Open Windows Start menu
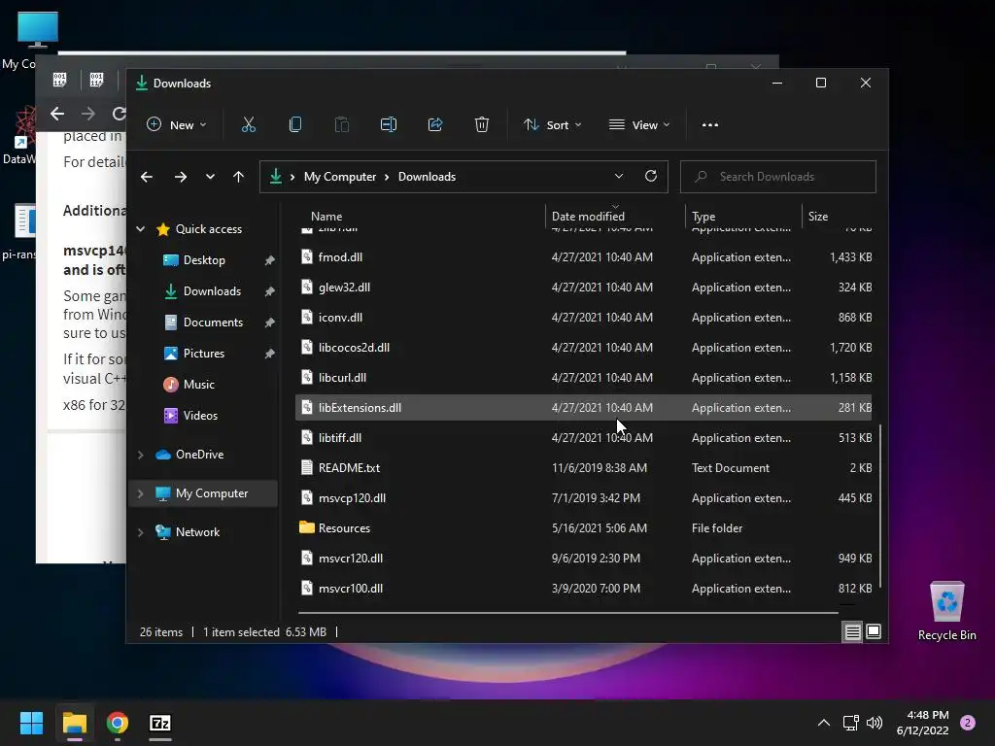This screenshot has height=746, width=995. pos(31,723)
